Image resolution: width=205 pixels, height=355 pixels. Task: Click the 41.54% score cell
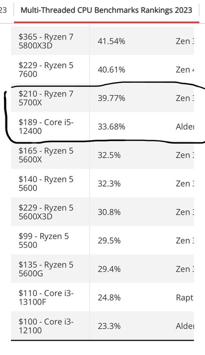[112, 41]
